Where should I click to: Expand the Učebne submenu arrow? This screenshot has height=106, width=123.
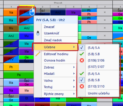pos(74,47)
